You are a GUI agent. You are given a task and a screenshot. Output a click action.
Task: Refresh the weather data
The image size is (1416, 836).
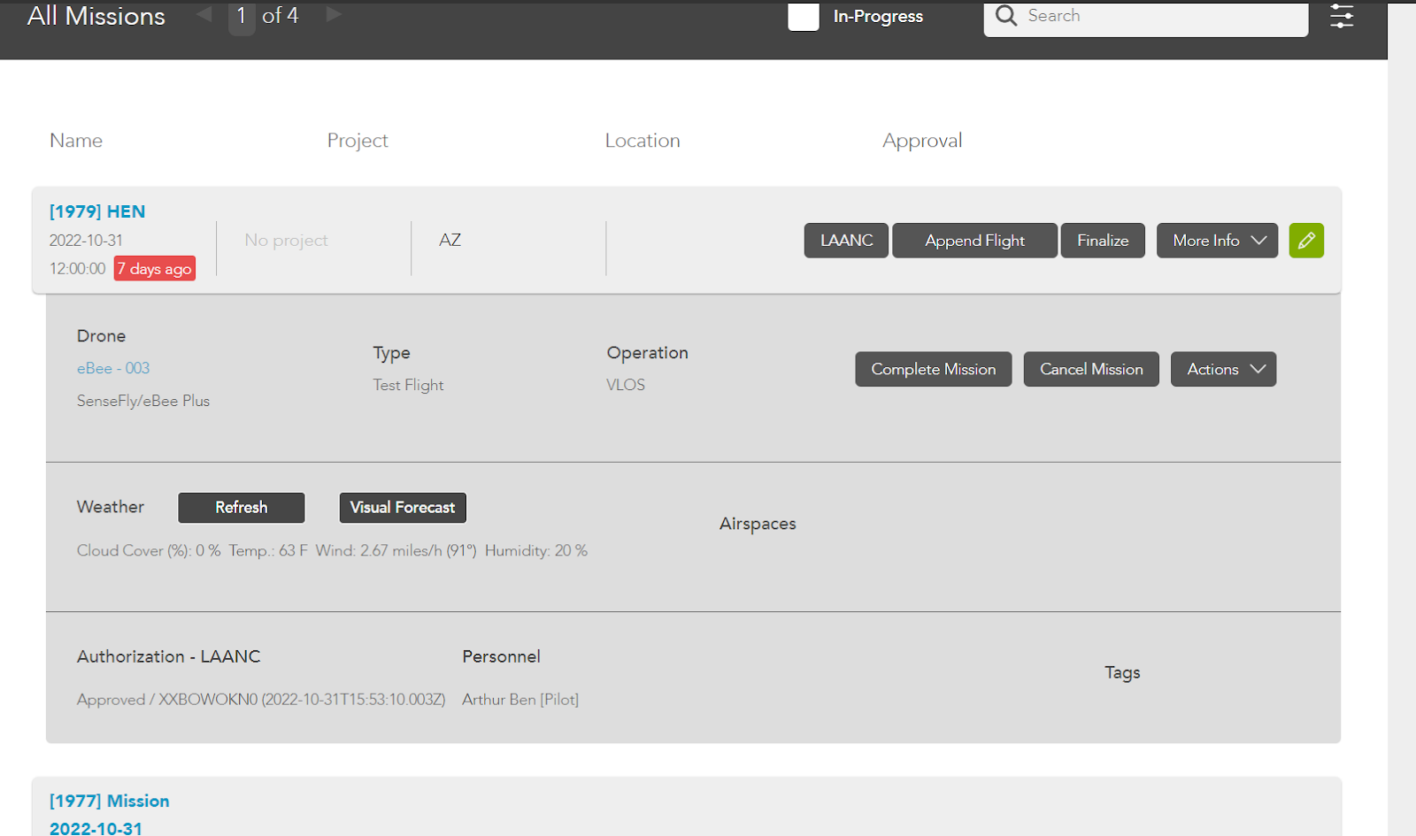tap(242, 508)
